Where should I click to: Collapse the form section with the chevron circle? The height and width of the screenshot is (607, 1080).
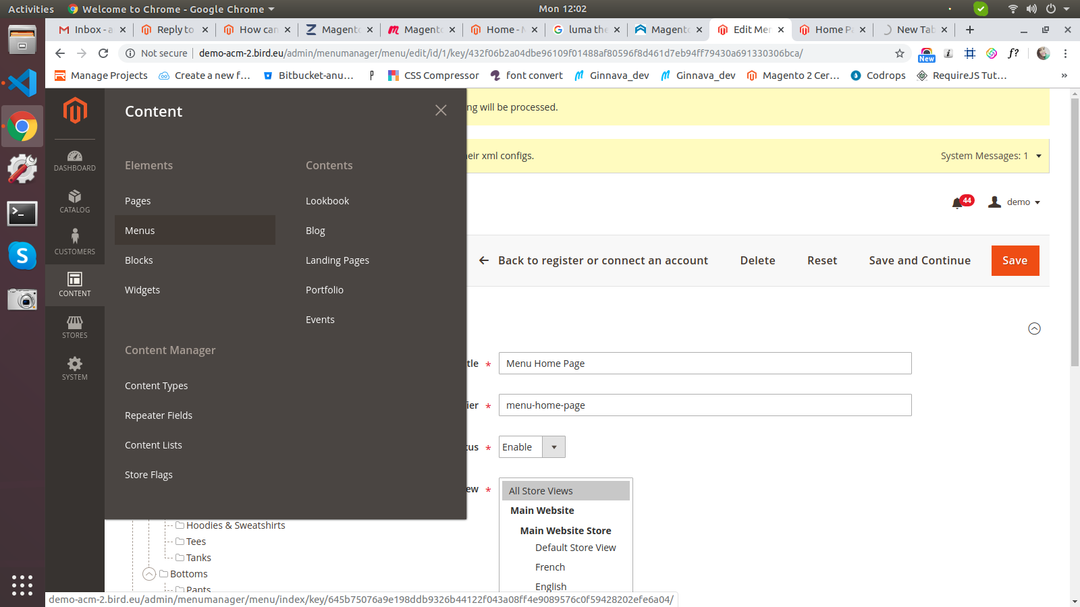coord(1034,328)
